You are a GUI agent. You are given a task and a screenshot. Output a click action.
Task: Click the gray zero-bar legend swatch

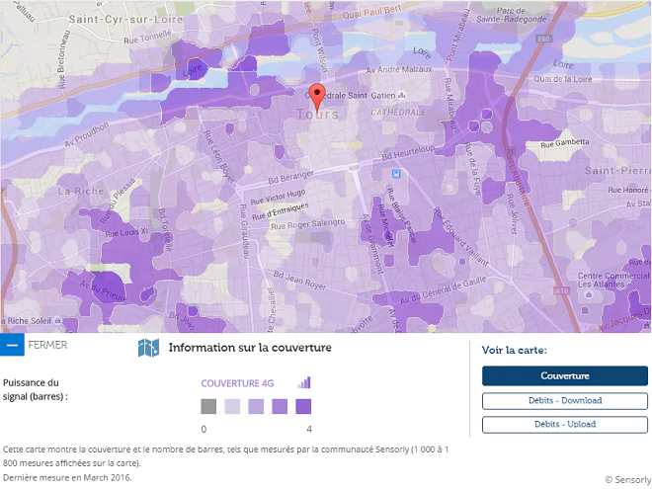208,406
